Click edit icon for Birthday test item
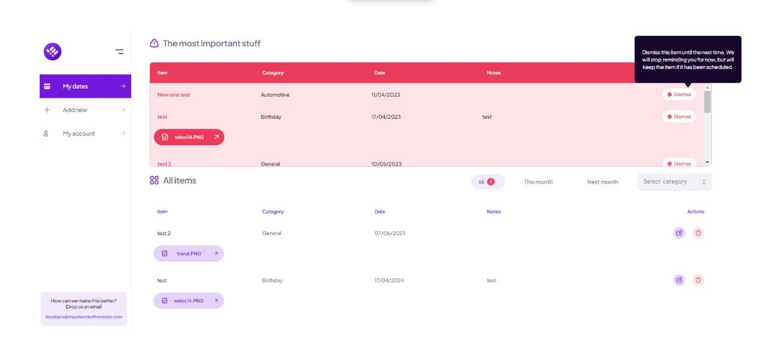The height and width of the screenshot is (357, 761). [x=679, y=280]
